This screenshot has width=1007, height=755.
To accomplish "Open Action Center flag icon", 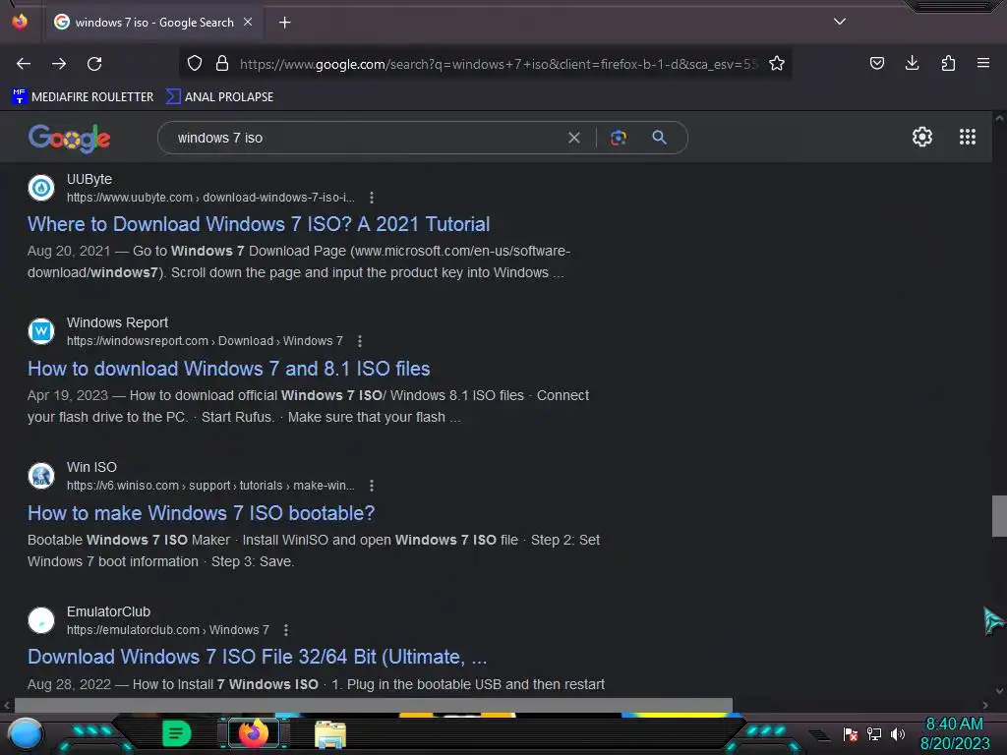I will tap(851, 733).
